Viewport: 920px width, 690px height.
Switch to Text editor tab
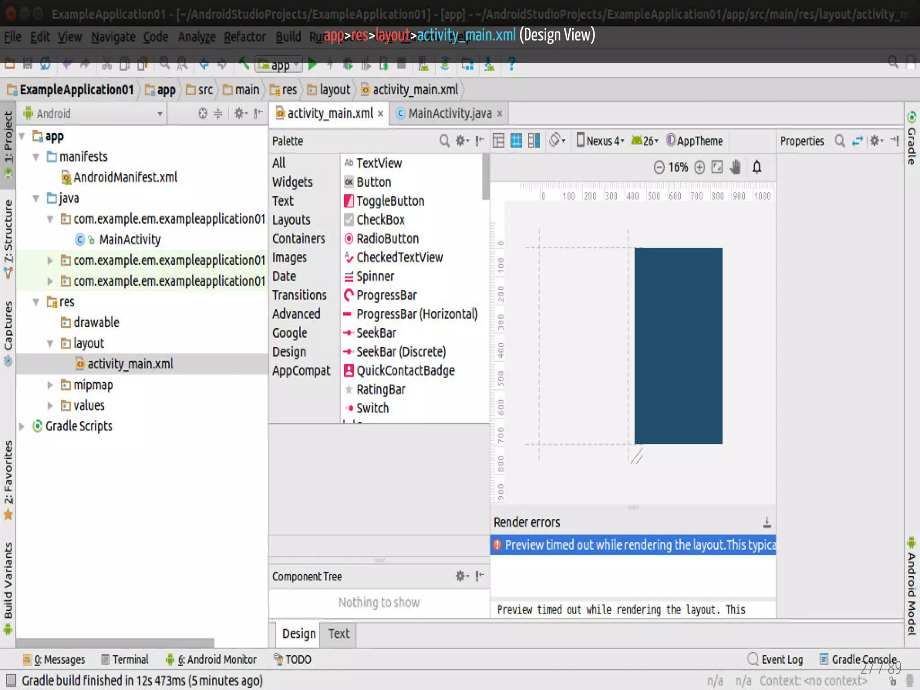click(x=338, y=633)
